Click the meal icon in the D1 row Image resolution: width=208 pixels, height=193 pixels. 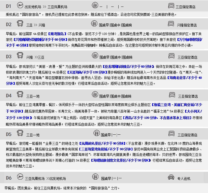(95, 5)
